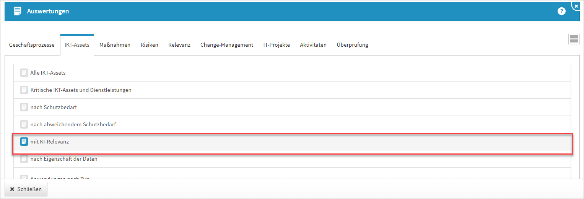584x199 pixels.
Task: Open the mit KI-Relevanz report entry
Action: coord(50,142)
